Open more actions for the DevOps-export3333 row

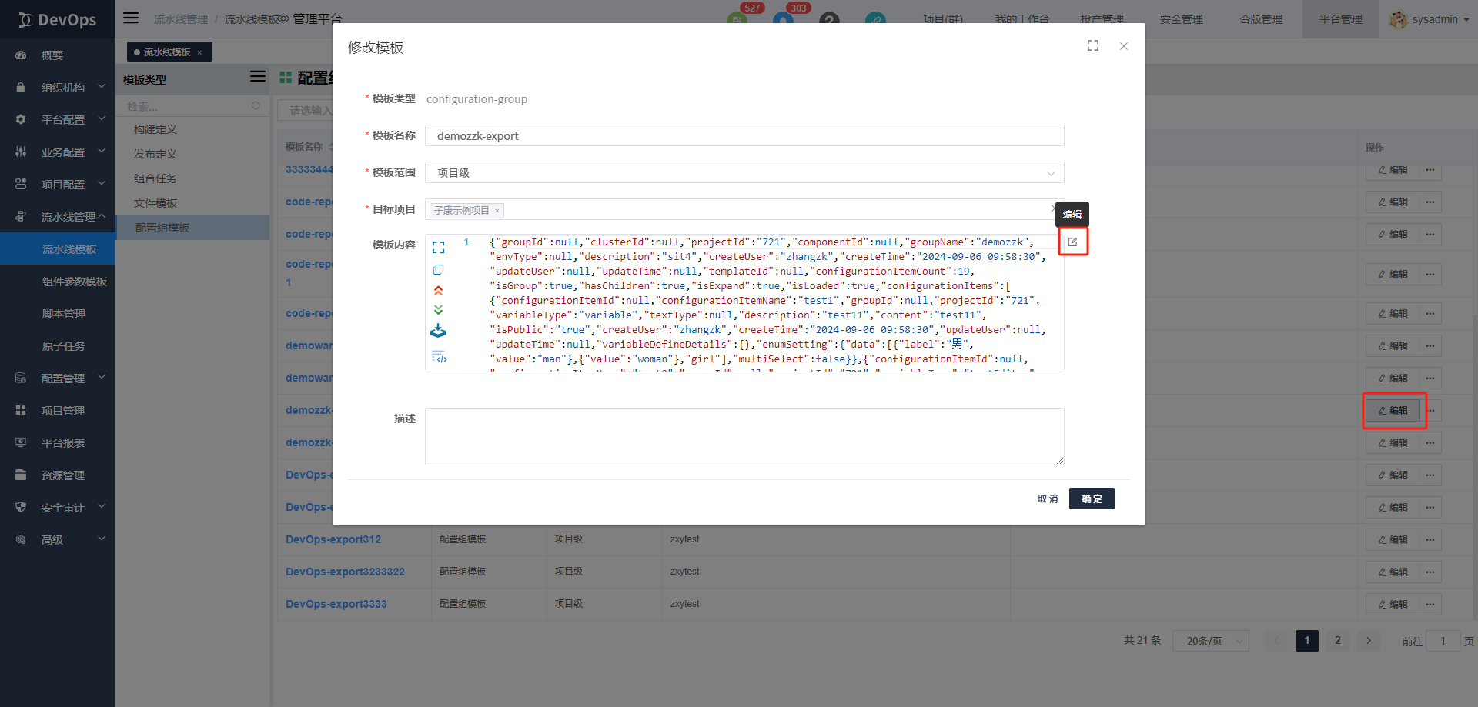(1430, 604)
